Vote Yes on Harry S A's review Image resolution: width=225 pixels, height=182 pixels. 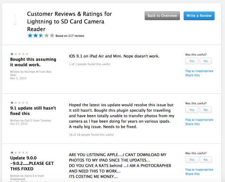pos(192,160)
